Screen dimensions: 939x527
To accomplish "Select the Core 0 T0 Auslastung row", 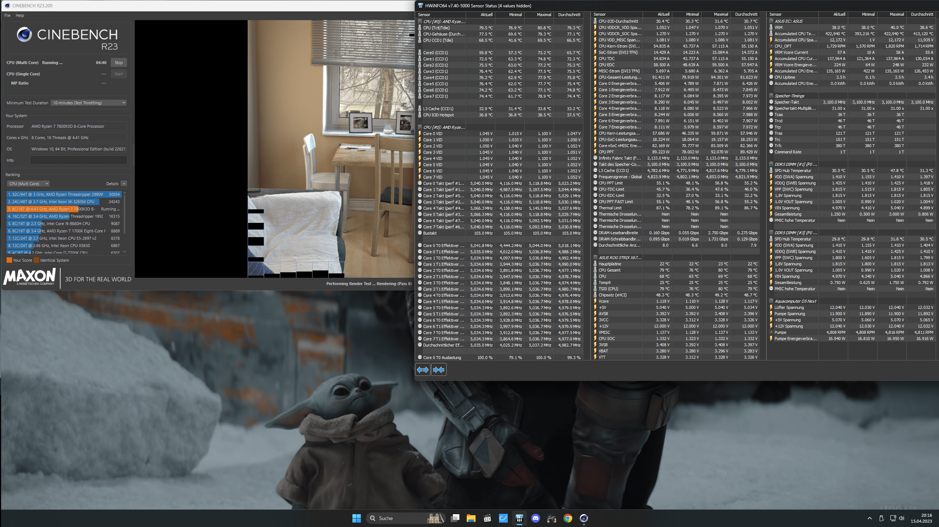I will pos(500,358).
